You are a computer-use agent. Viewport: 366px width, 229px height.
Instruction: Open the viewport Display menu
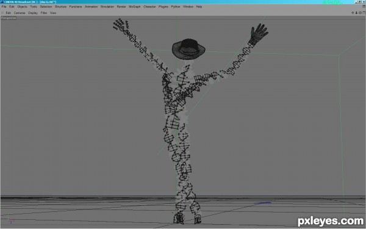[33, 13]
